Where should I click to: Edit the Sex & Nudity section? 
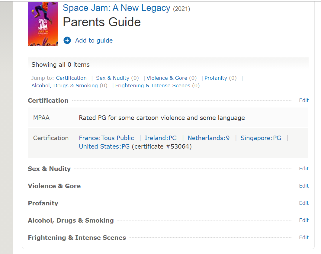click(x=304, y=169)
